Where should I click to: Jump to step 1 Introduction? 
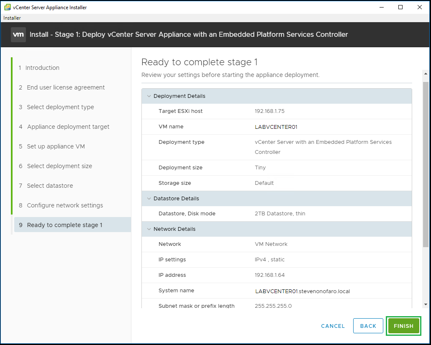(x=42, y=68)
